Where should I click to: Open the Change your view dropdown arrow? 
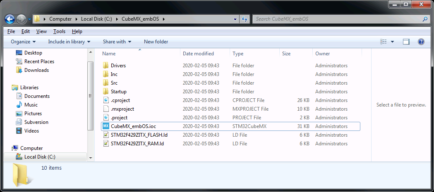392,42
